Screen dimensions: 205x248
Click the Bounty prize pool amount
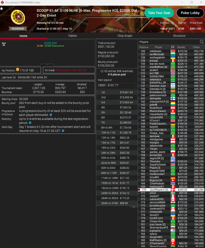pos(106,65)
